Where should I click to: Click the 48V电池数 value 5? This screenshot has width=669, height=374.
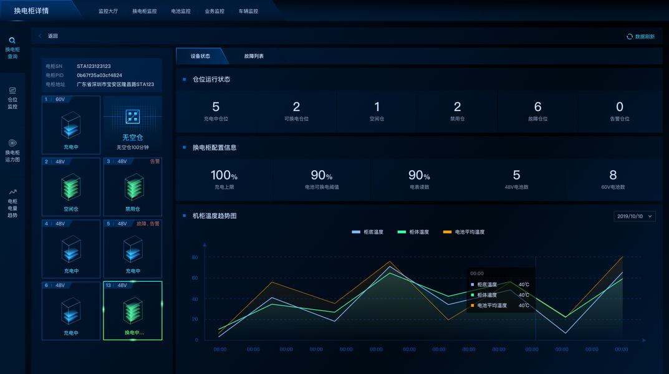click(516, 175)
